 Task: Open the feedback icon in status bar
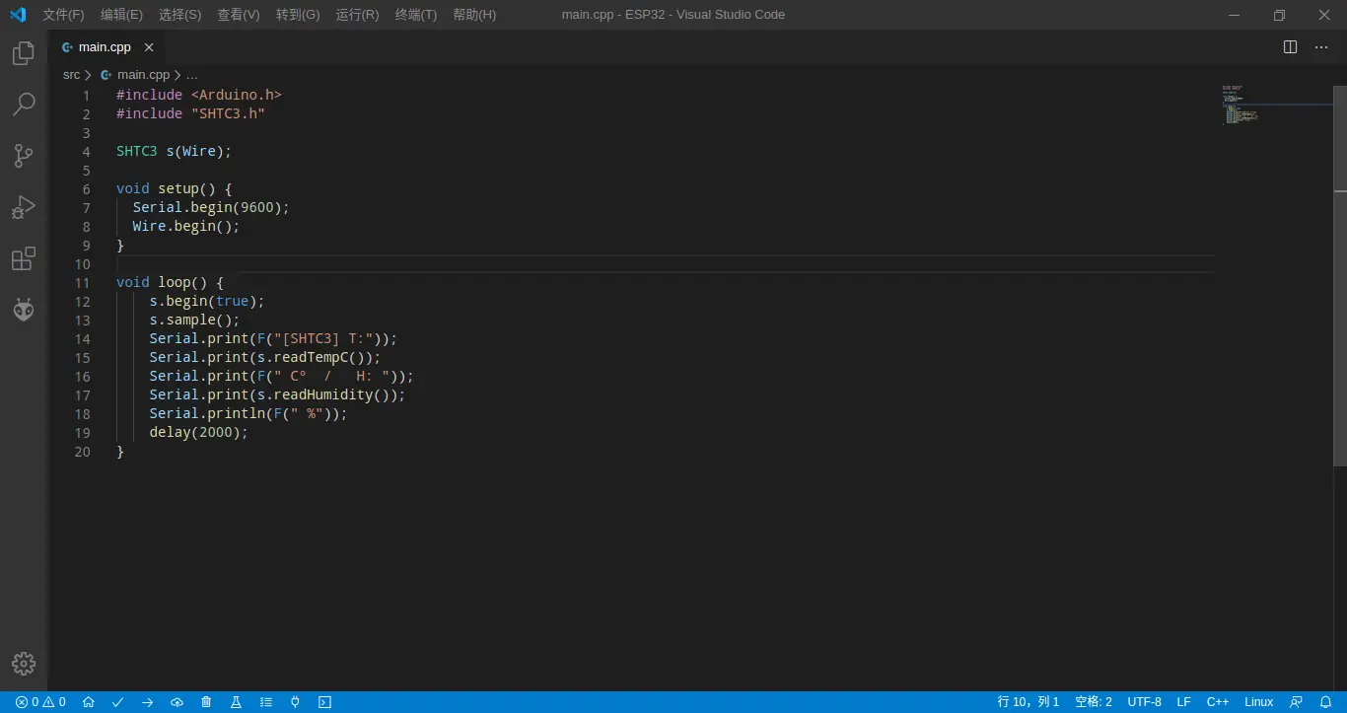coord(1297,702)
